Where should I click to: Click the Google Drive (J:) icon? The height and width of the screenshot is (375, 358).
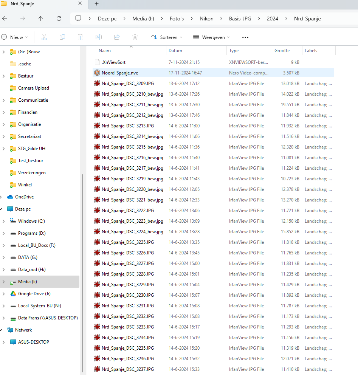tap(13, 294)
